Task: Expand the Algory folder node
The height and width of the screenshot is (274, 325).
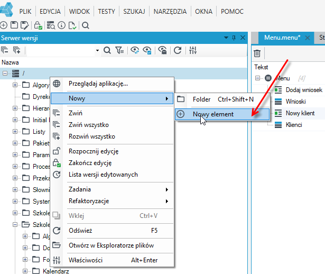Action: pos(15,85)
